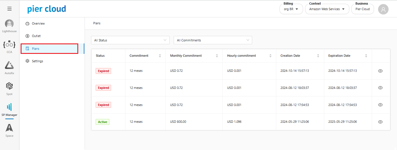
Task: Click the user avatar icon
Action: click(383, 9)
